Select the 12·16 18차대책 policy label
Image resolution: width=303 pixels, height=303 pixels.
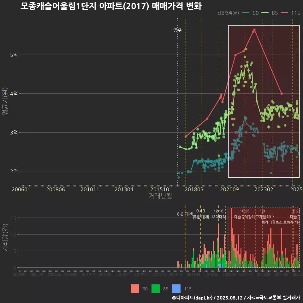(x=218, y=214)
